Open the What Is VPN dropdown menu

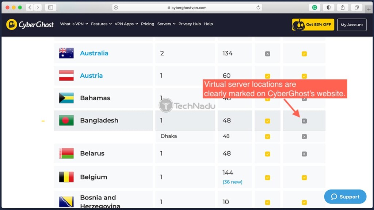(74, 24)
